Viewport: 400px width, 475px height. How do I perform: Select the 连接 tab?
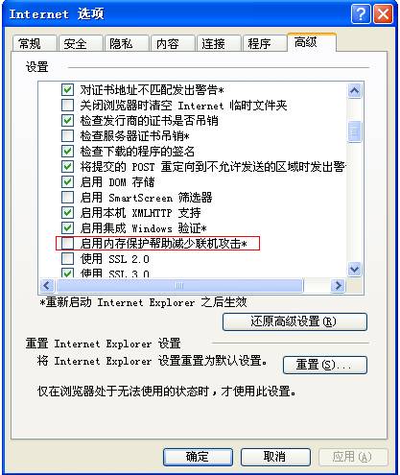pos(219,43)
